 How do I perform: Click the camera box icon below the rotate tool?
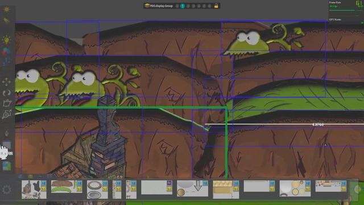click(x=6, y=103)
